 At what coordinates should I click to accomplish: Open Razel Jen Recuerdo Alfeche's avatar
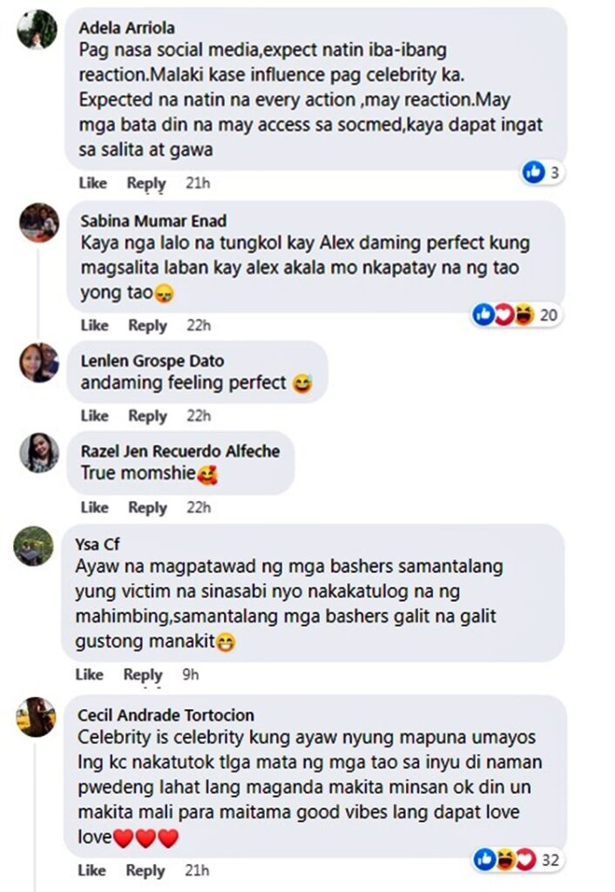click(x=39, y=453)
